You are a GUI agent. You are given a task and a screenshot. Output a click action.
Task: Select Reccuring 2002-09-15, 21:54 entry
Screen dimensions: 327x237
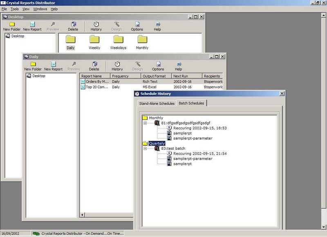(200, 153)
